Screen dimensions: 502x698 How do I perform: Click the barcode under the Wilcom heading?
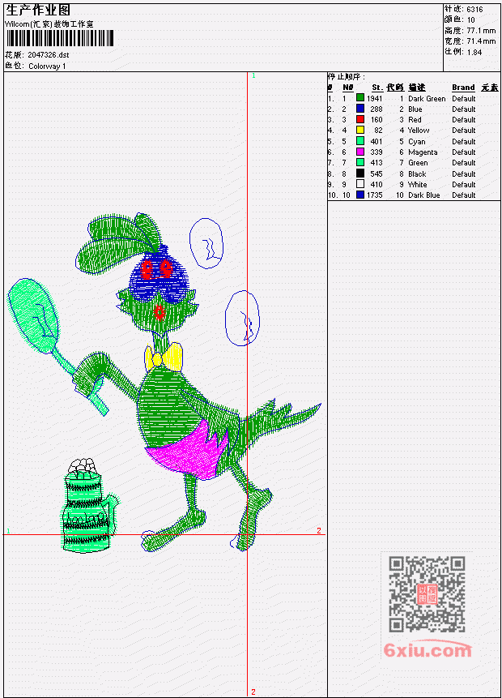[60, 38]
